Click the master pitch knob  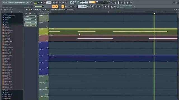pyautogui.click(x=32, y=7)
